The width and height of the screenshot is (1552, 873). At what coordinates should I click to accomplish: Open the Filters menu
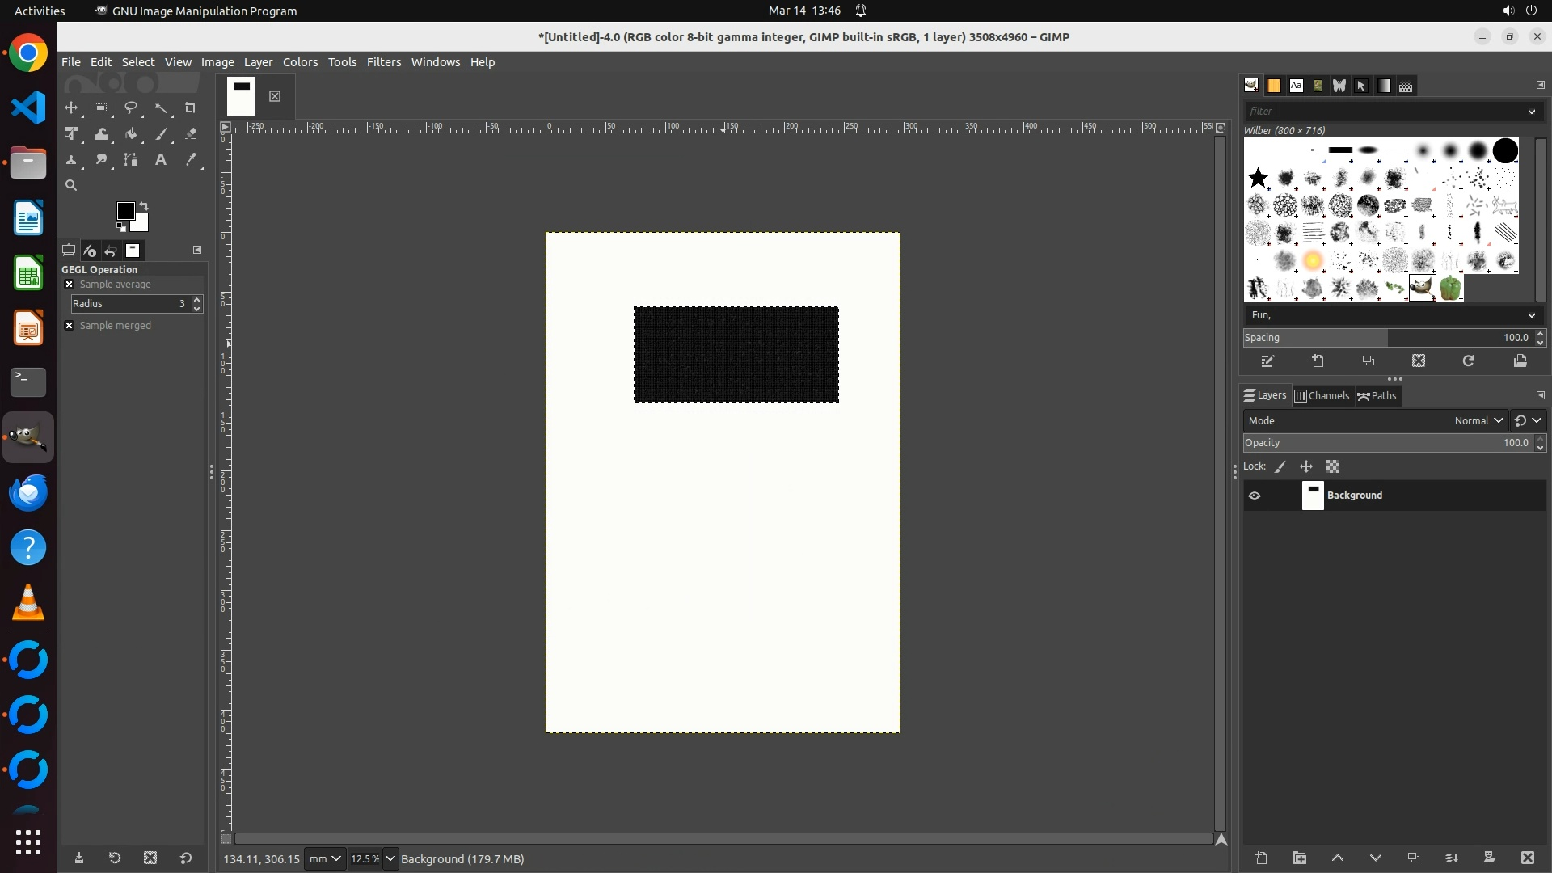(383, 62)
